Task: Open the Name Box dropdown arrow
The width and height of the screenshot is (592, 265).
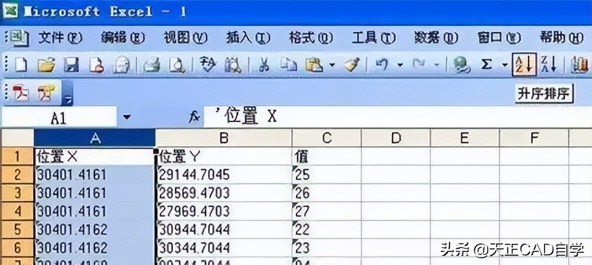Action: pyautogui.click(x=127, y=117)
